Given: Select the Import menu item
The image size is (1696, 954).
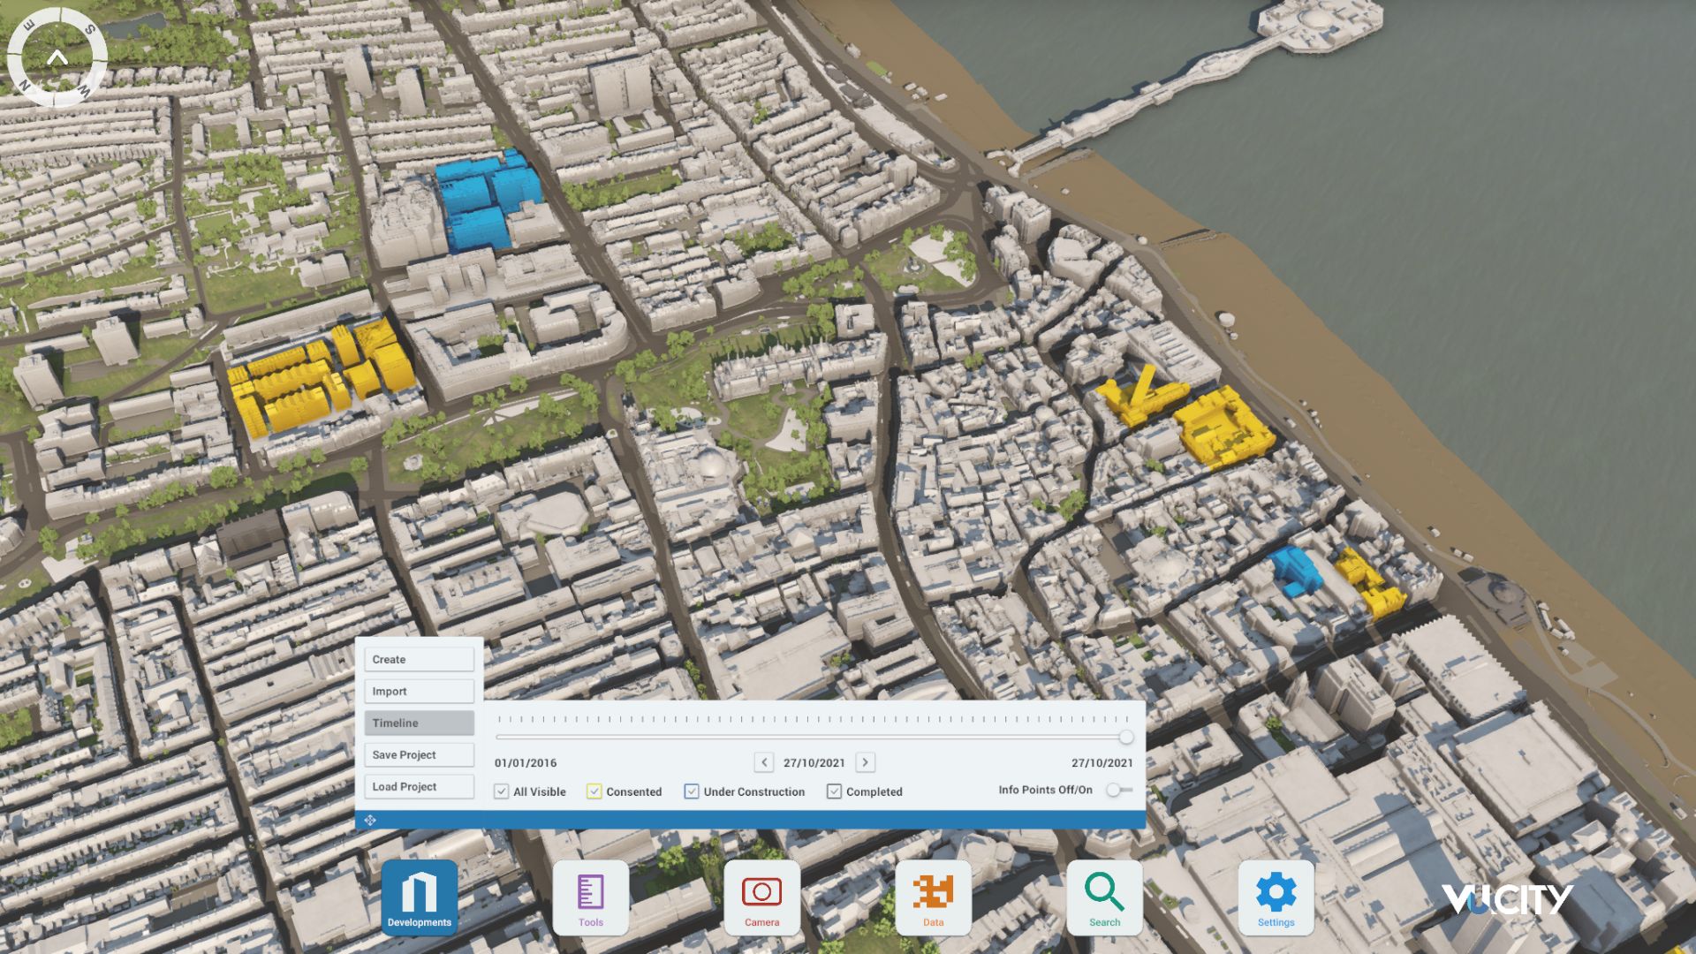Looking at the screenshot, I should pos(419,691).
